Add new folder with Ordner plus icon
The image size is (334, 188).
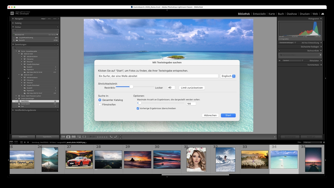58,27
